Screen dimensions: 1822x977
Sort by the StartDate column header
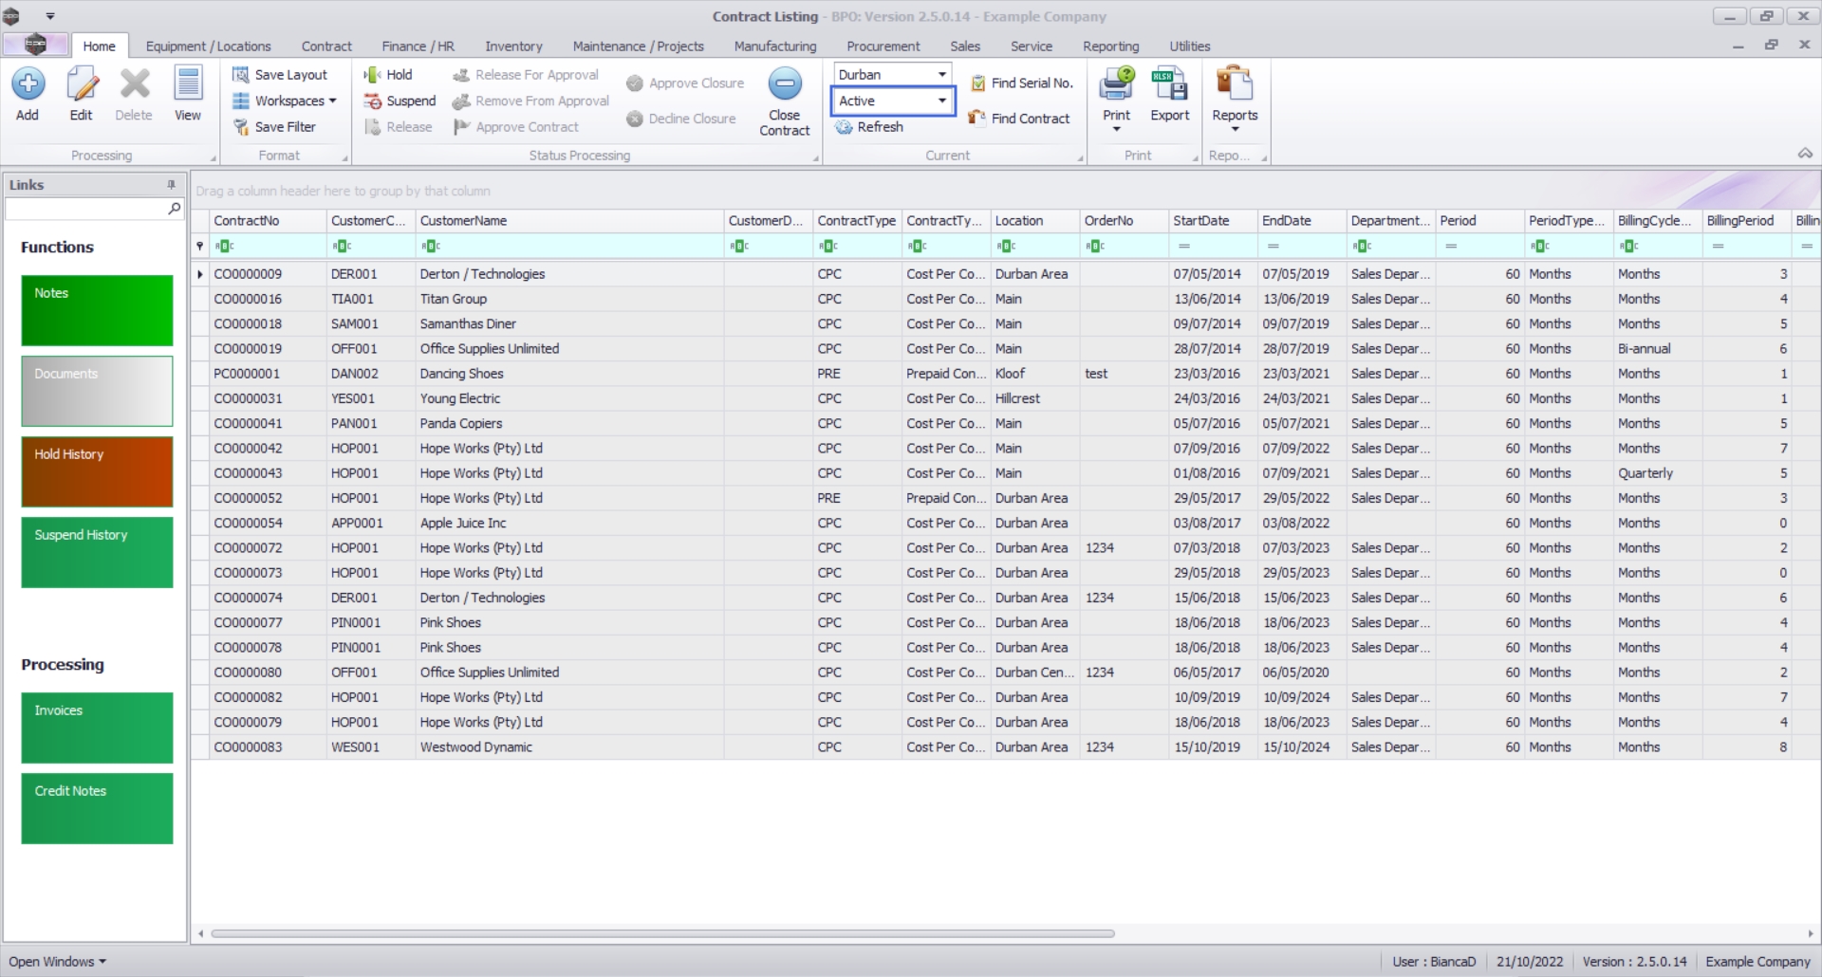1213,221
